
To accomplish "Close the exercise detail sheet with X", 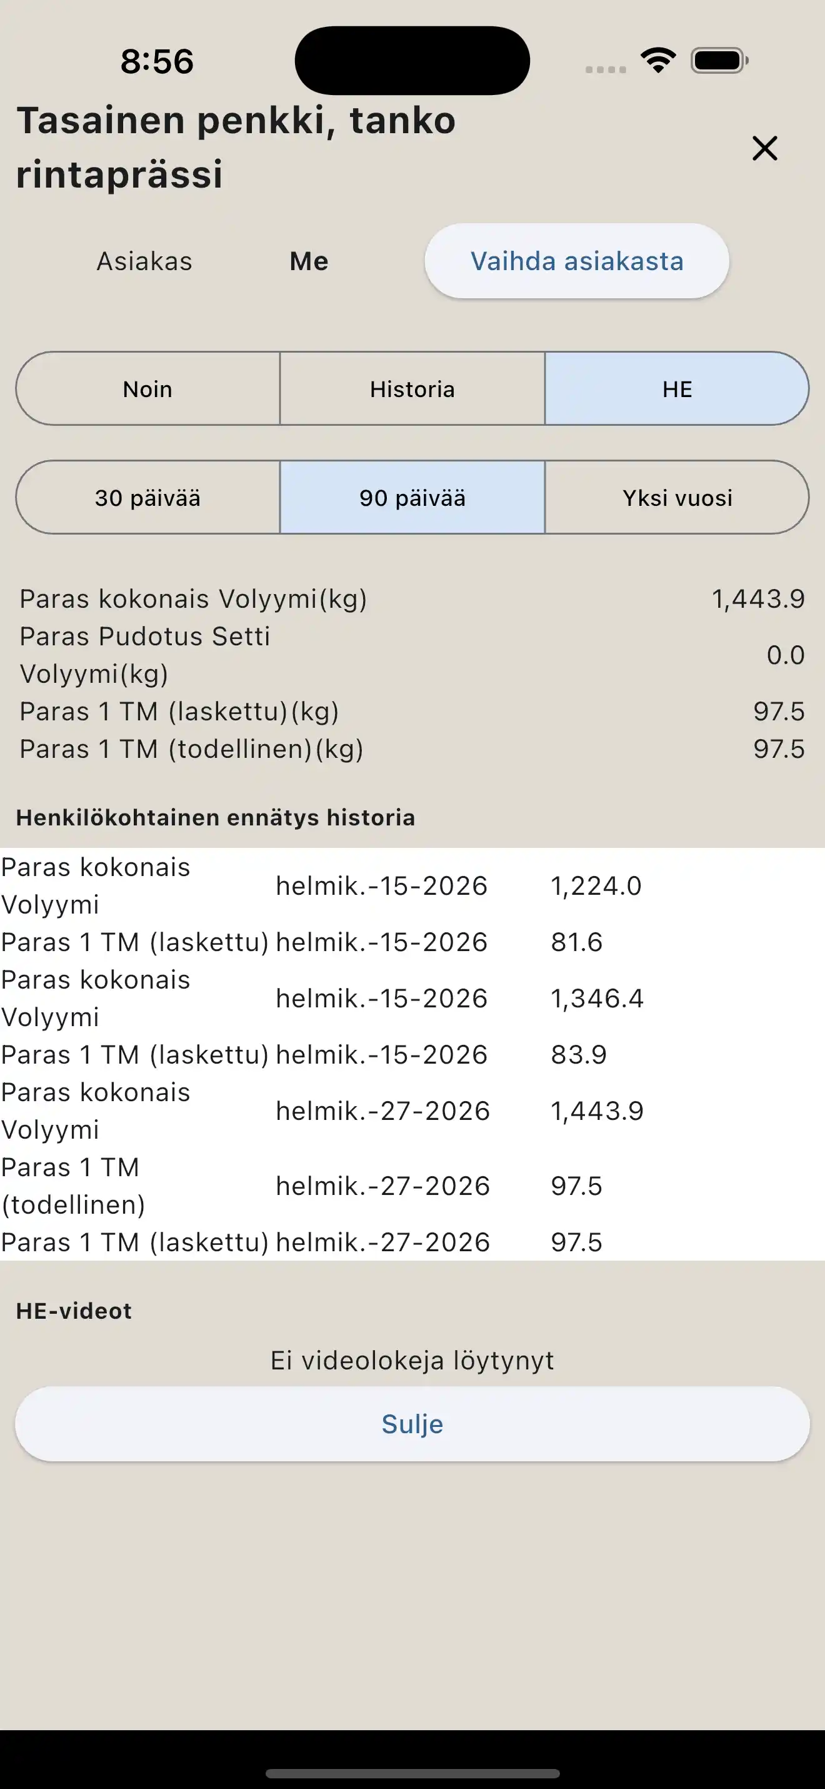I will [x=764, y=148].
